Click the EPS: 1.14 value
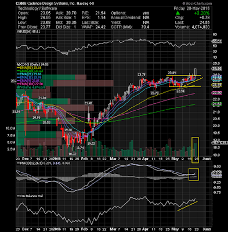The image size is (228, 232). click(x=93, y=18)
